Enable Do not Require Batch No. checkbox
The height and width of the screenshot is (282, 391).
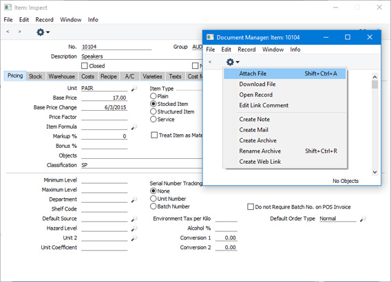251,207
